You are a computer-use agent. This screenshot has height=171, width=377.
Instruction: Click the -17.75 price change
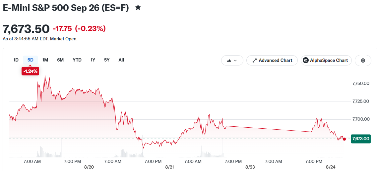(x=62, y=29)
